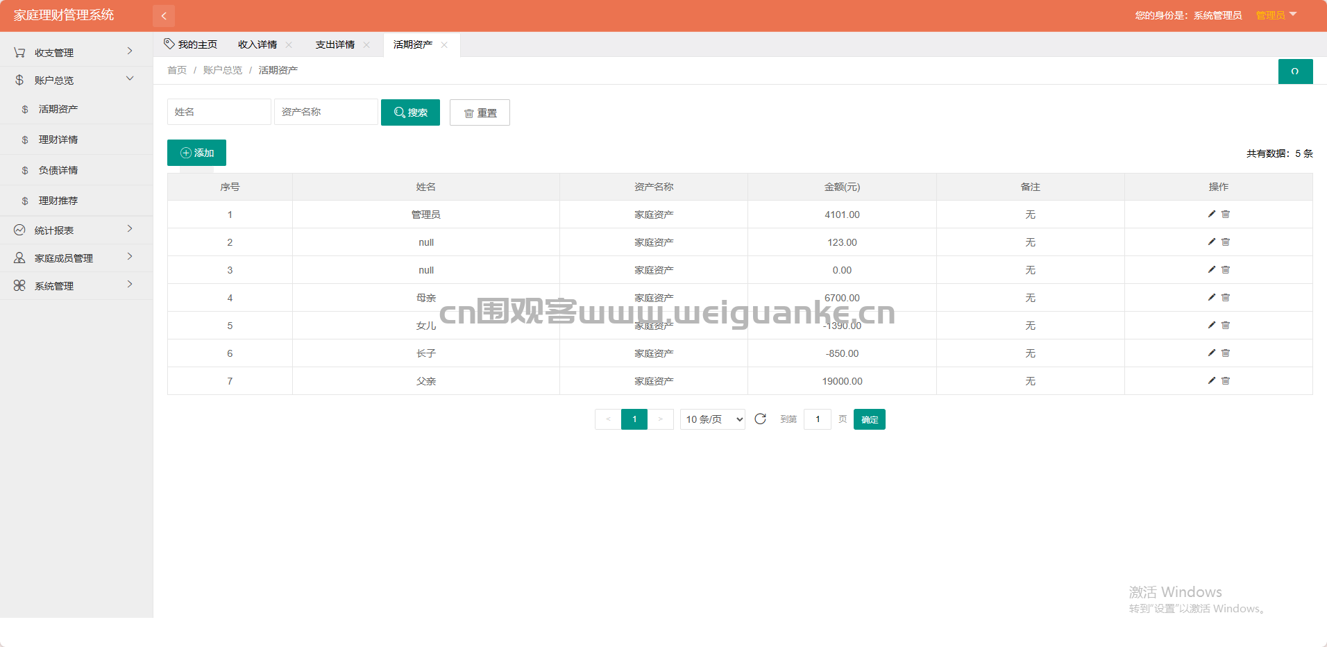Click the 备注 column header
This screenshot has width=1327, height=647.
click(1031, 187)
